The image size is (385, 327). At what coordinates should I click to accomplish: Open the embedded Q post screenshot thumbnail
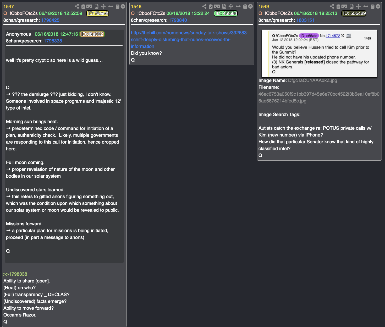click(x=319, y=53)
